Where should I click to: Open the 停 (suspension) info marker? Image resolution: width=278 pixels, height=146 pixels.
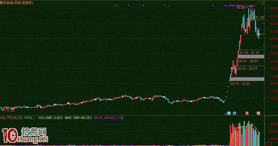[x=229, y=113]
